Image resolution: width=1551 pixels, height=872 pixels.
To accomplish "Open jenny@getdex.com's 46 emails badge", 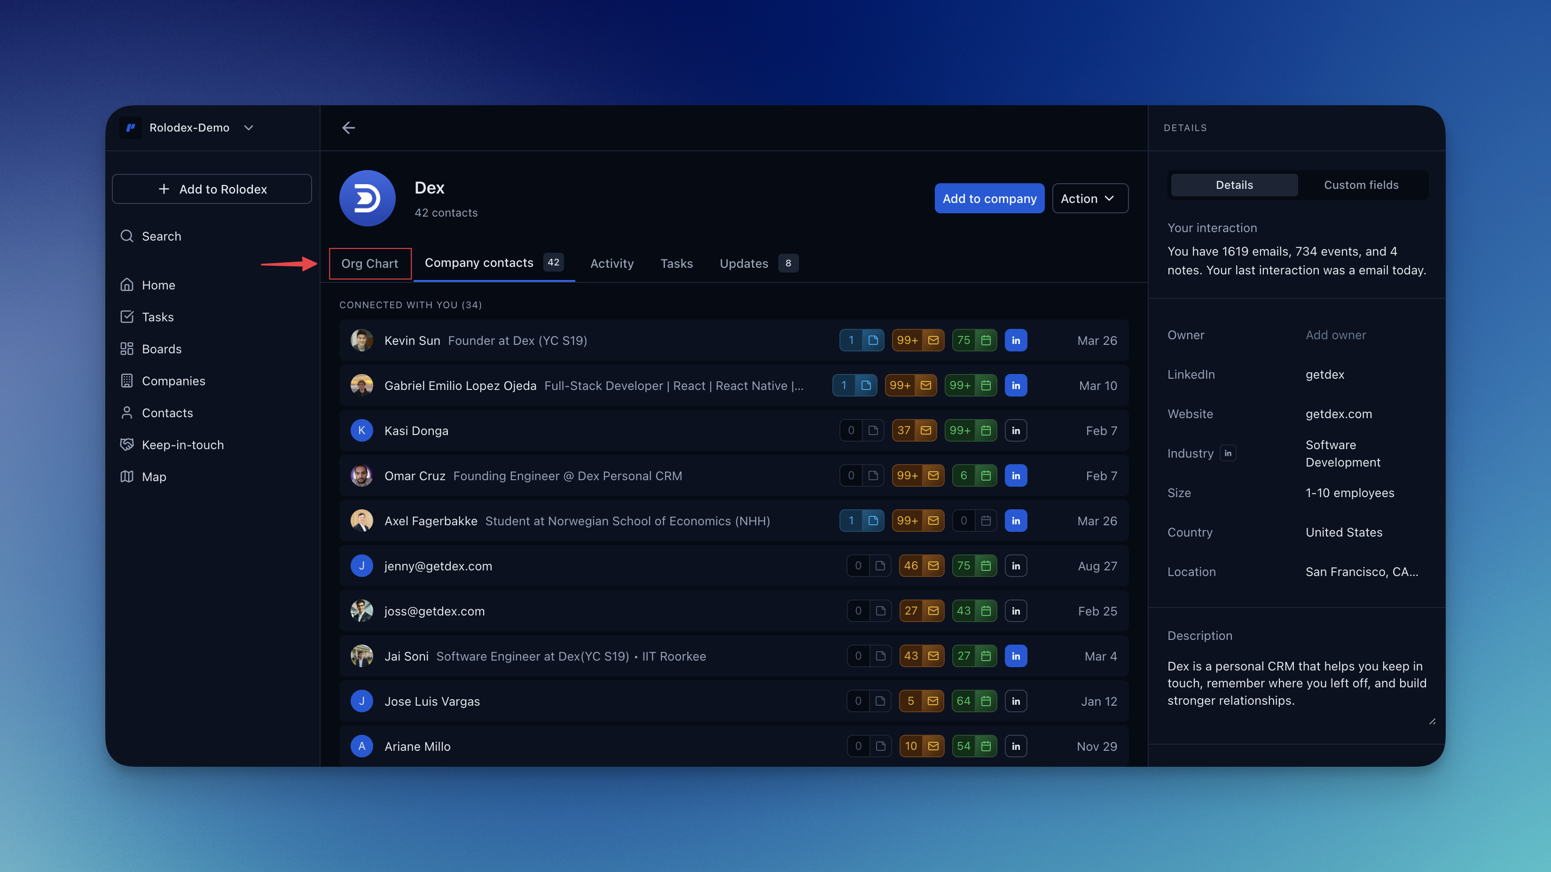I will coord(921,566).
